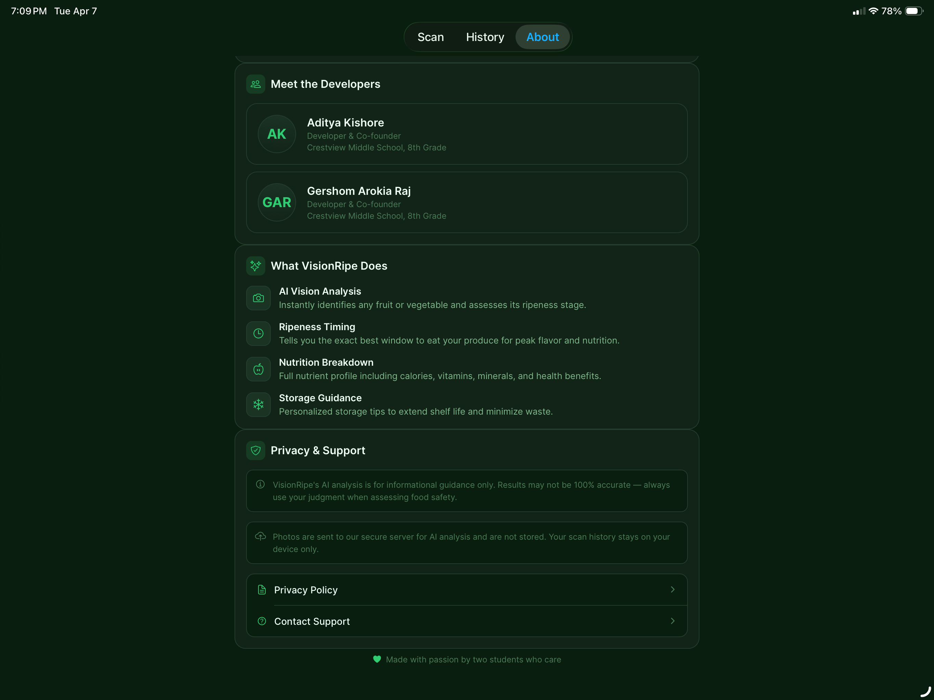Click the 'Tells you the exact best window' description
The image size is (934, 700).
449,340
